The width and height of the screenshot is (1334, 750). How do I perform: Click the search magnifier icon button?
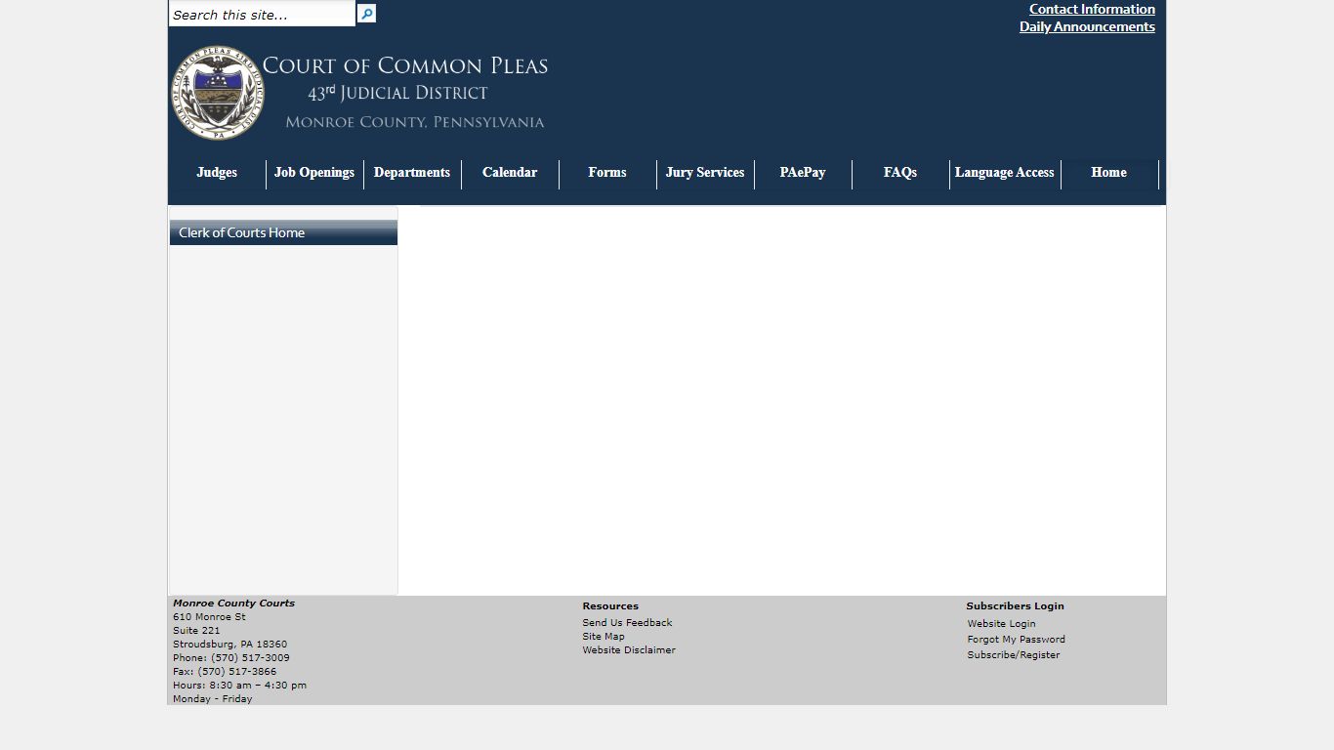[366, 14]
